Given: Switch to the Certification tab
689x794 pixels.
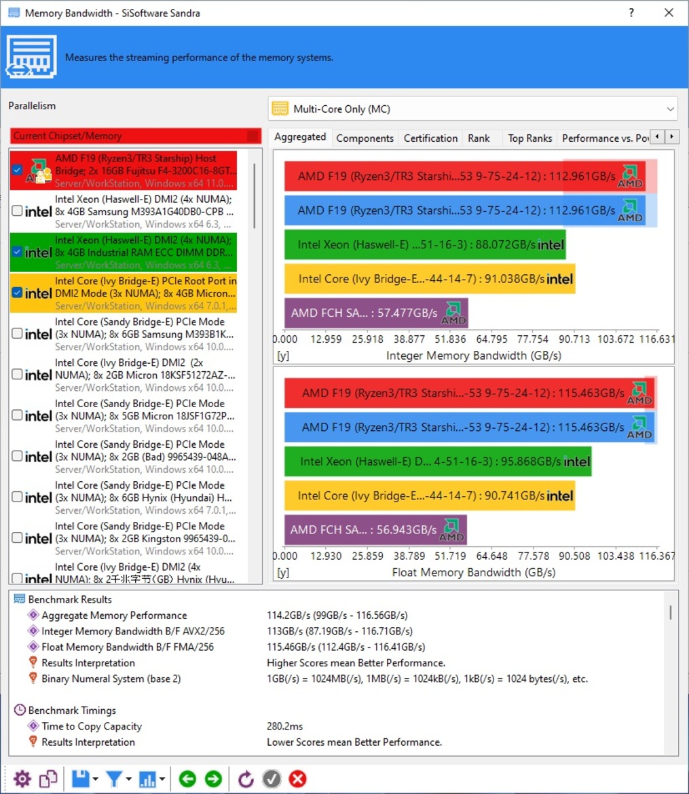Looking at the screenshot, I should pos(430,138).
